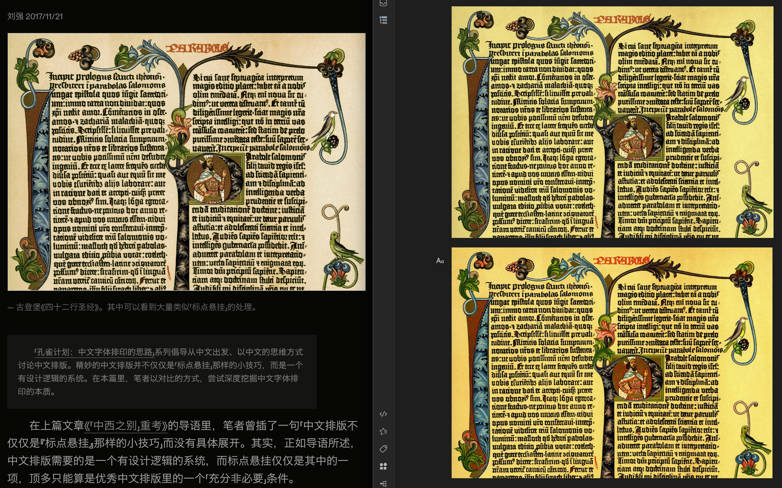782x488 pixels.
Task: Select the upper yellow-tinted manuscript image
Action: [x=612, y=122]
